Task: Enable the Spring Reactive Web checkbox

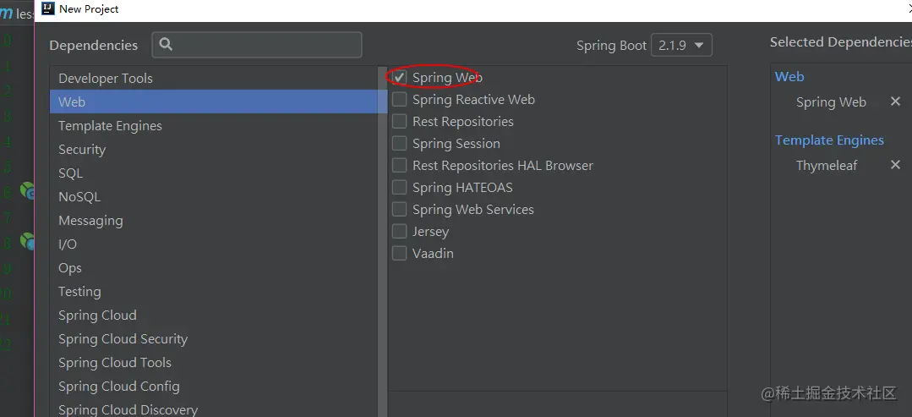Action: point(399,100)
